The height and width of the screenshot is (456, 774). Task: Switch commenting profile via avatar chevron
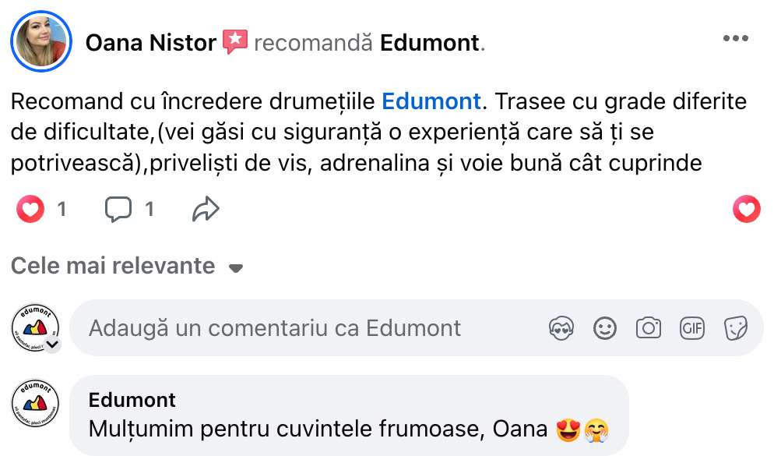pos(53,344)
